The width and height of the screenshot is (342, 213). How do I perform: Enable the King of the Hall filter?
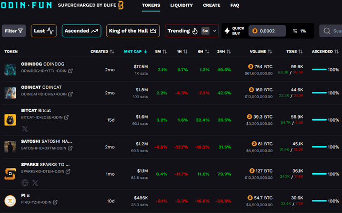pos(133,31)
